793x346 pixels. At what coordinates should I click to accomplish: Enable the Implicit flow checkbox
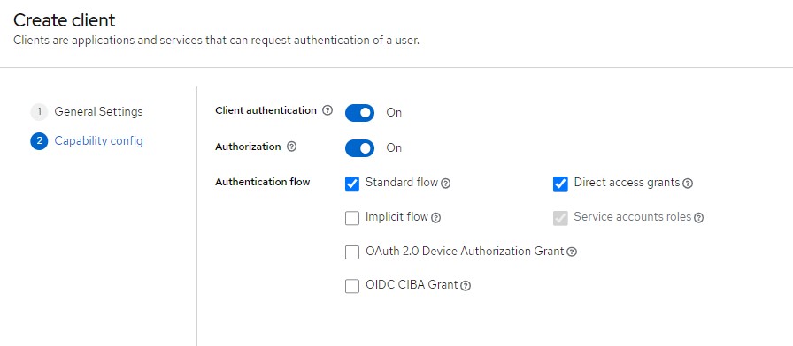tap(352, 218)
